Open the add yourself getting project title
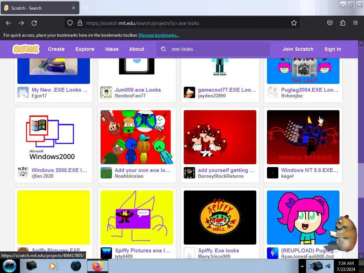 pyautogui.click(x=226, y=170)
